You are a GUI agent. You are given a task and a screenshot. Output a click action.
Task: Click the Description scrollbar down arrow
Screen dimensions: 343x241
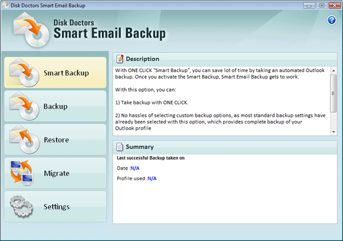tap(334, 132)
